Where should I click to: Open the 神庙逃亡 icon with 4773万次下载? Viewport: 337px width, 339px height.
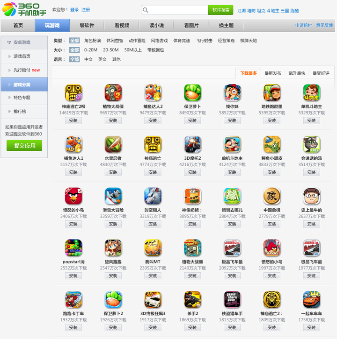point(153,144)
